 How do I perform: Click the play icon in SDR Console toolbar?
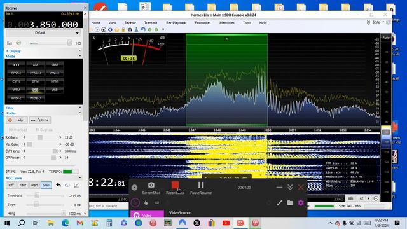pyautogui.click(x=97, y=30)
